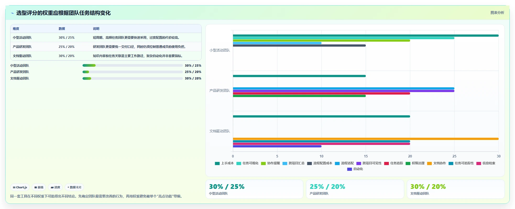Click the slide title 选型评分的权重应根据团队任务结构变化
Viewport: 515px width, 209px height.
point(63,13)
